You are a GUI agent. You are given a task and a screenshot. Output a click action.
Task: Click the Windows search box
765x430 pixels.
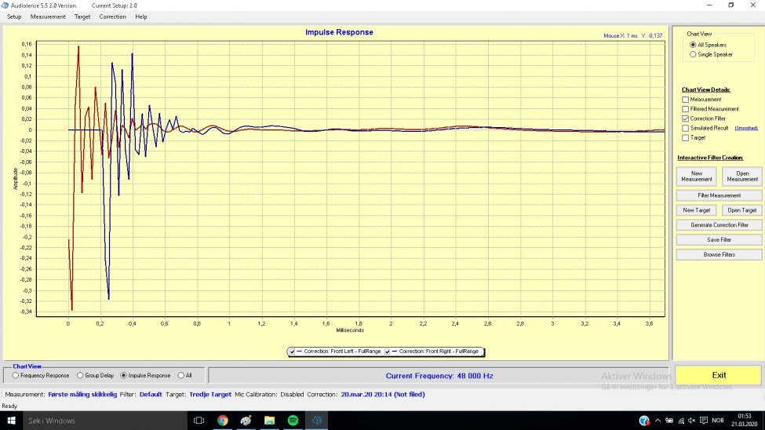(104, 421)
